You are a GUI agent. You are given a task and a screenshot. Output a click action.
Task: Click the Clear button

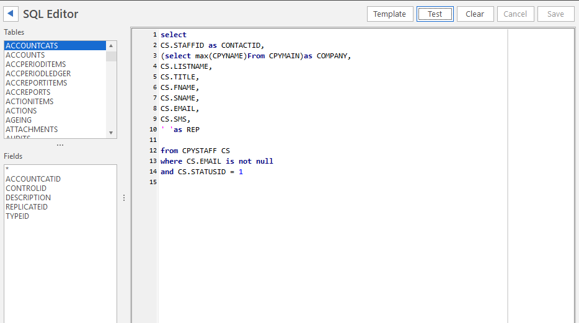(x=475, y=14)
